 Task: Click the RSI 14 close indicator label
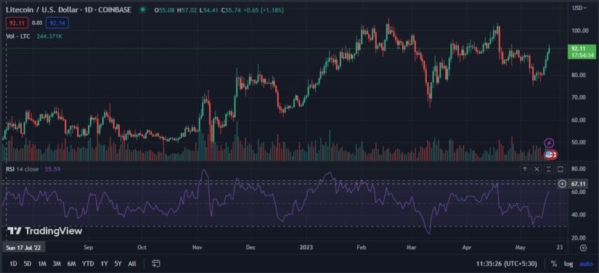point(23,168)
